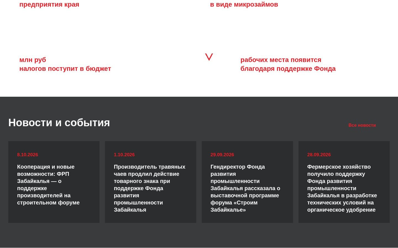Click the 'предприятия края' text
Image resolution: width=398 pixels, height=248 pixels.
coord(49,4)
